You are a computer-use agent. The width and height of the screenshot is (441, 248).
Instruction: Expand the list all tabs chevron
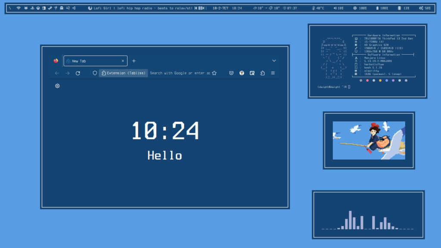[274, 61]
